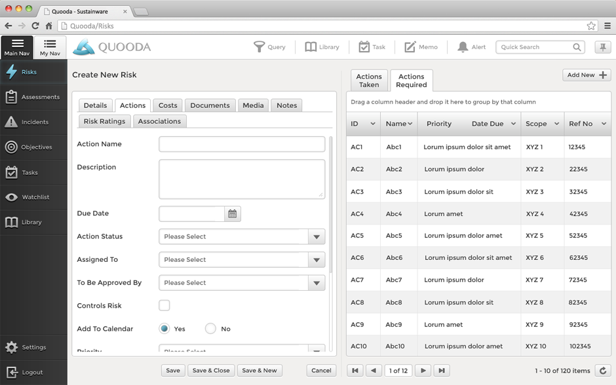Image resolution: width=616 pixels, height=385 pixels.
Task: Switch to the Risk Ratings tab
Action: pos(104,121)
